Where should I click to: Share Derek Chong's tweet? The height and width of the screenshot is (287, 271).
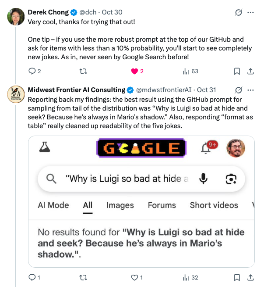250,71
